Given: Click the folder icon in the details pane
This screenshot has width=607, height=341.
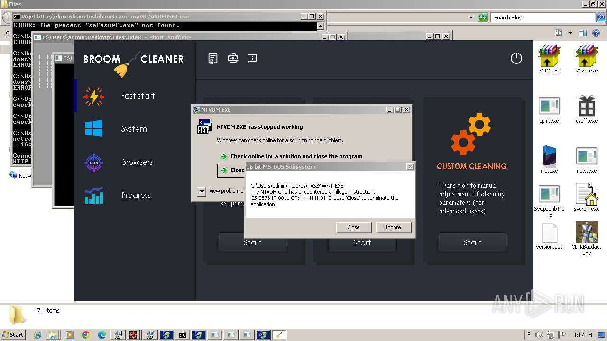Looking at the screenshot, I should click(x=18, y=315).
